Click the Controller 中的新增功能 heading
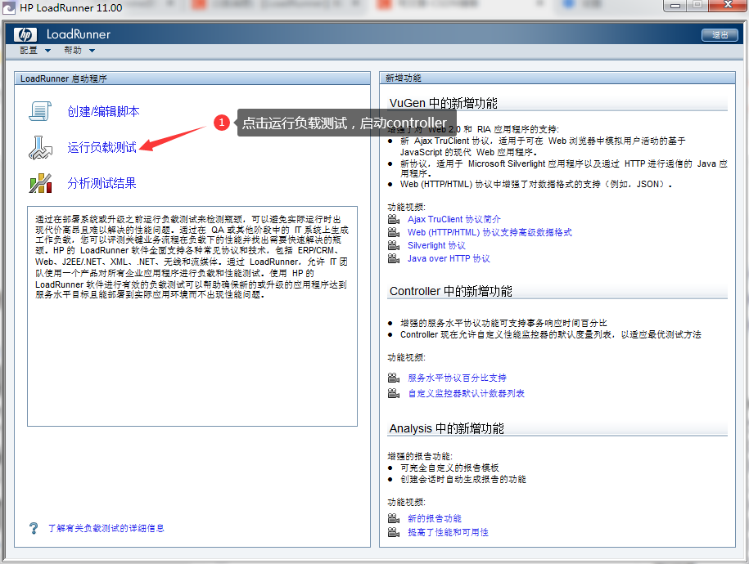 pyautogui.click(x=451, y=291)
